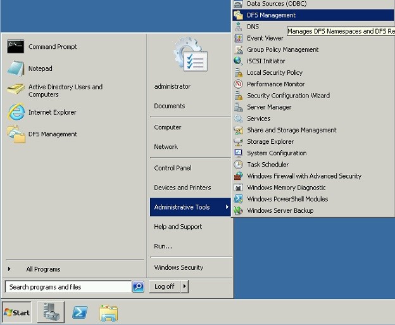This screenshot has height=325, width=395.
Task: Click the Event Viewer icon
Action: pos(238,38)
